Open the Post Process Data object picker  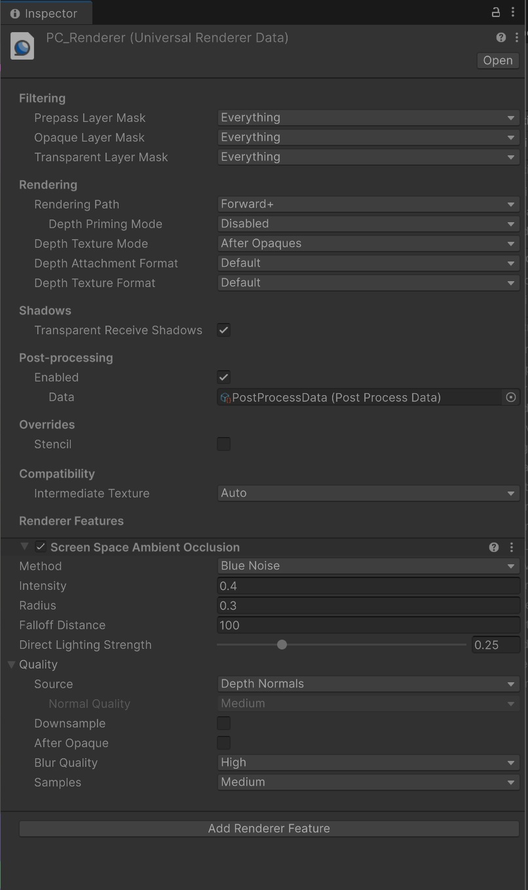coord(511,397)
